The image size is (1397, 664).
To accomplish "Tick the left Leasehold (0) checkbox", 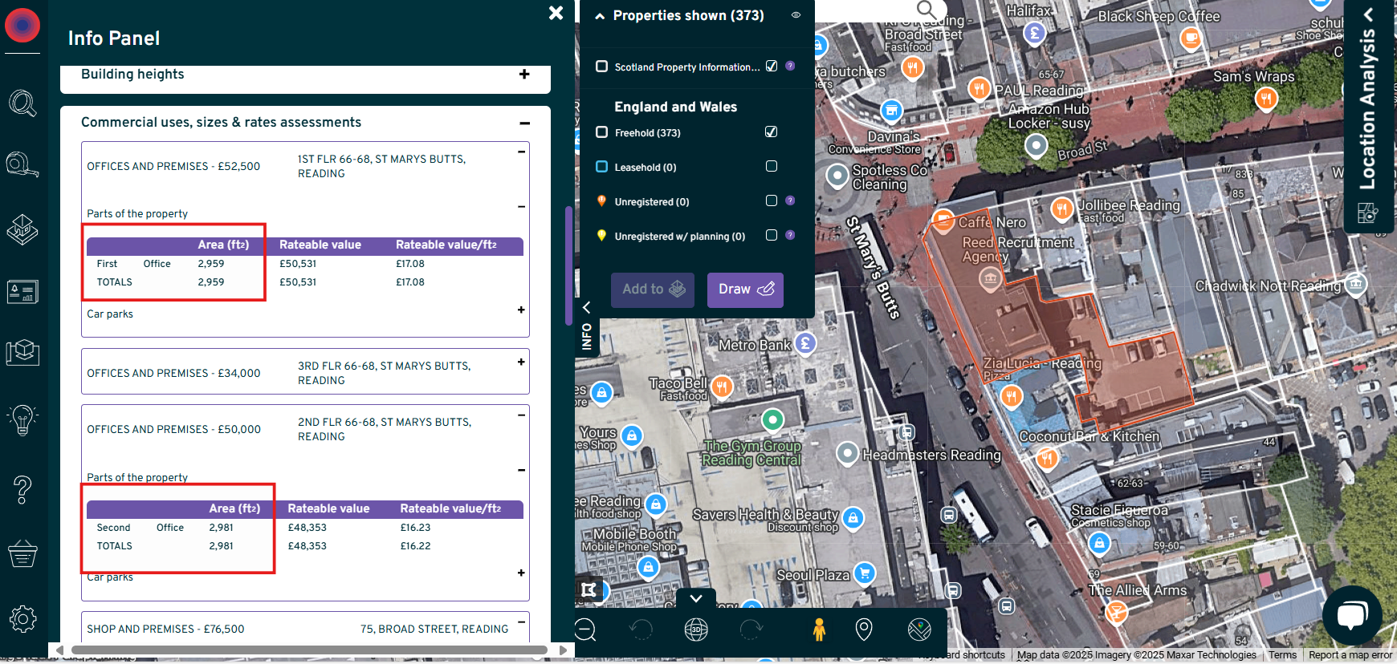I will coord(601,167).
